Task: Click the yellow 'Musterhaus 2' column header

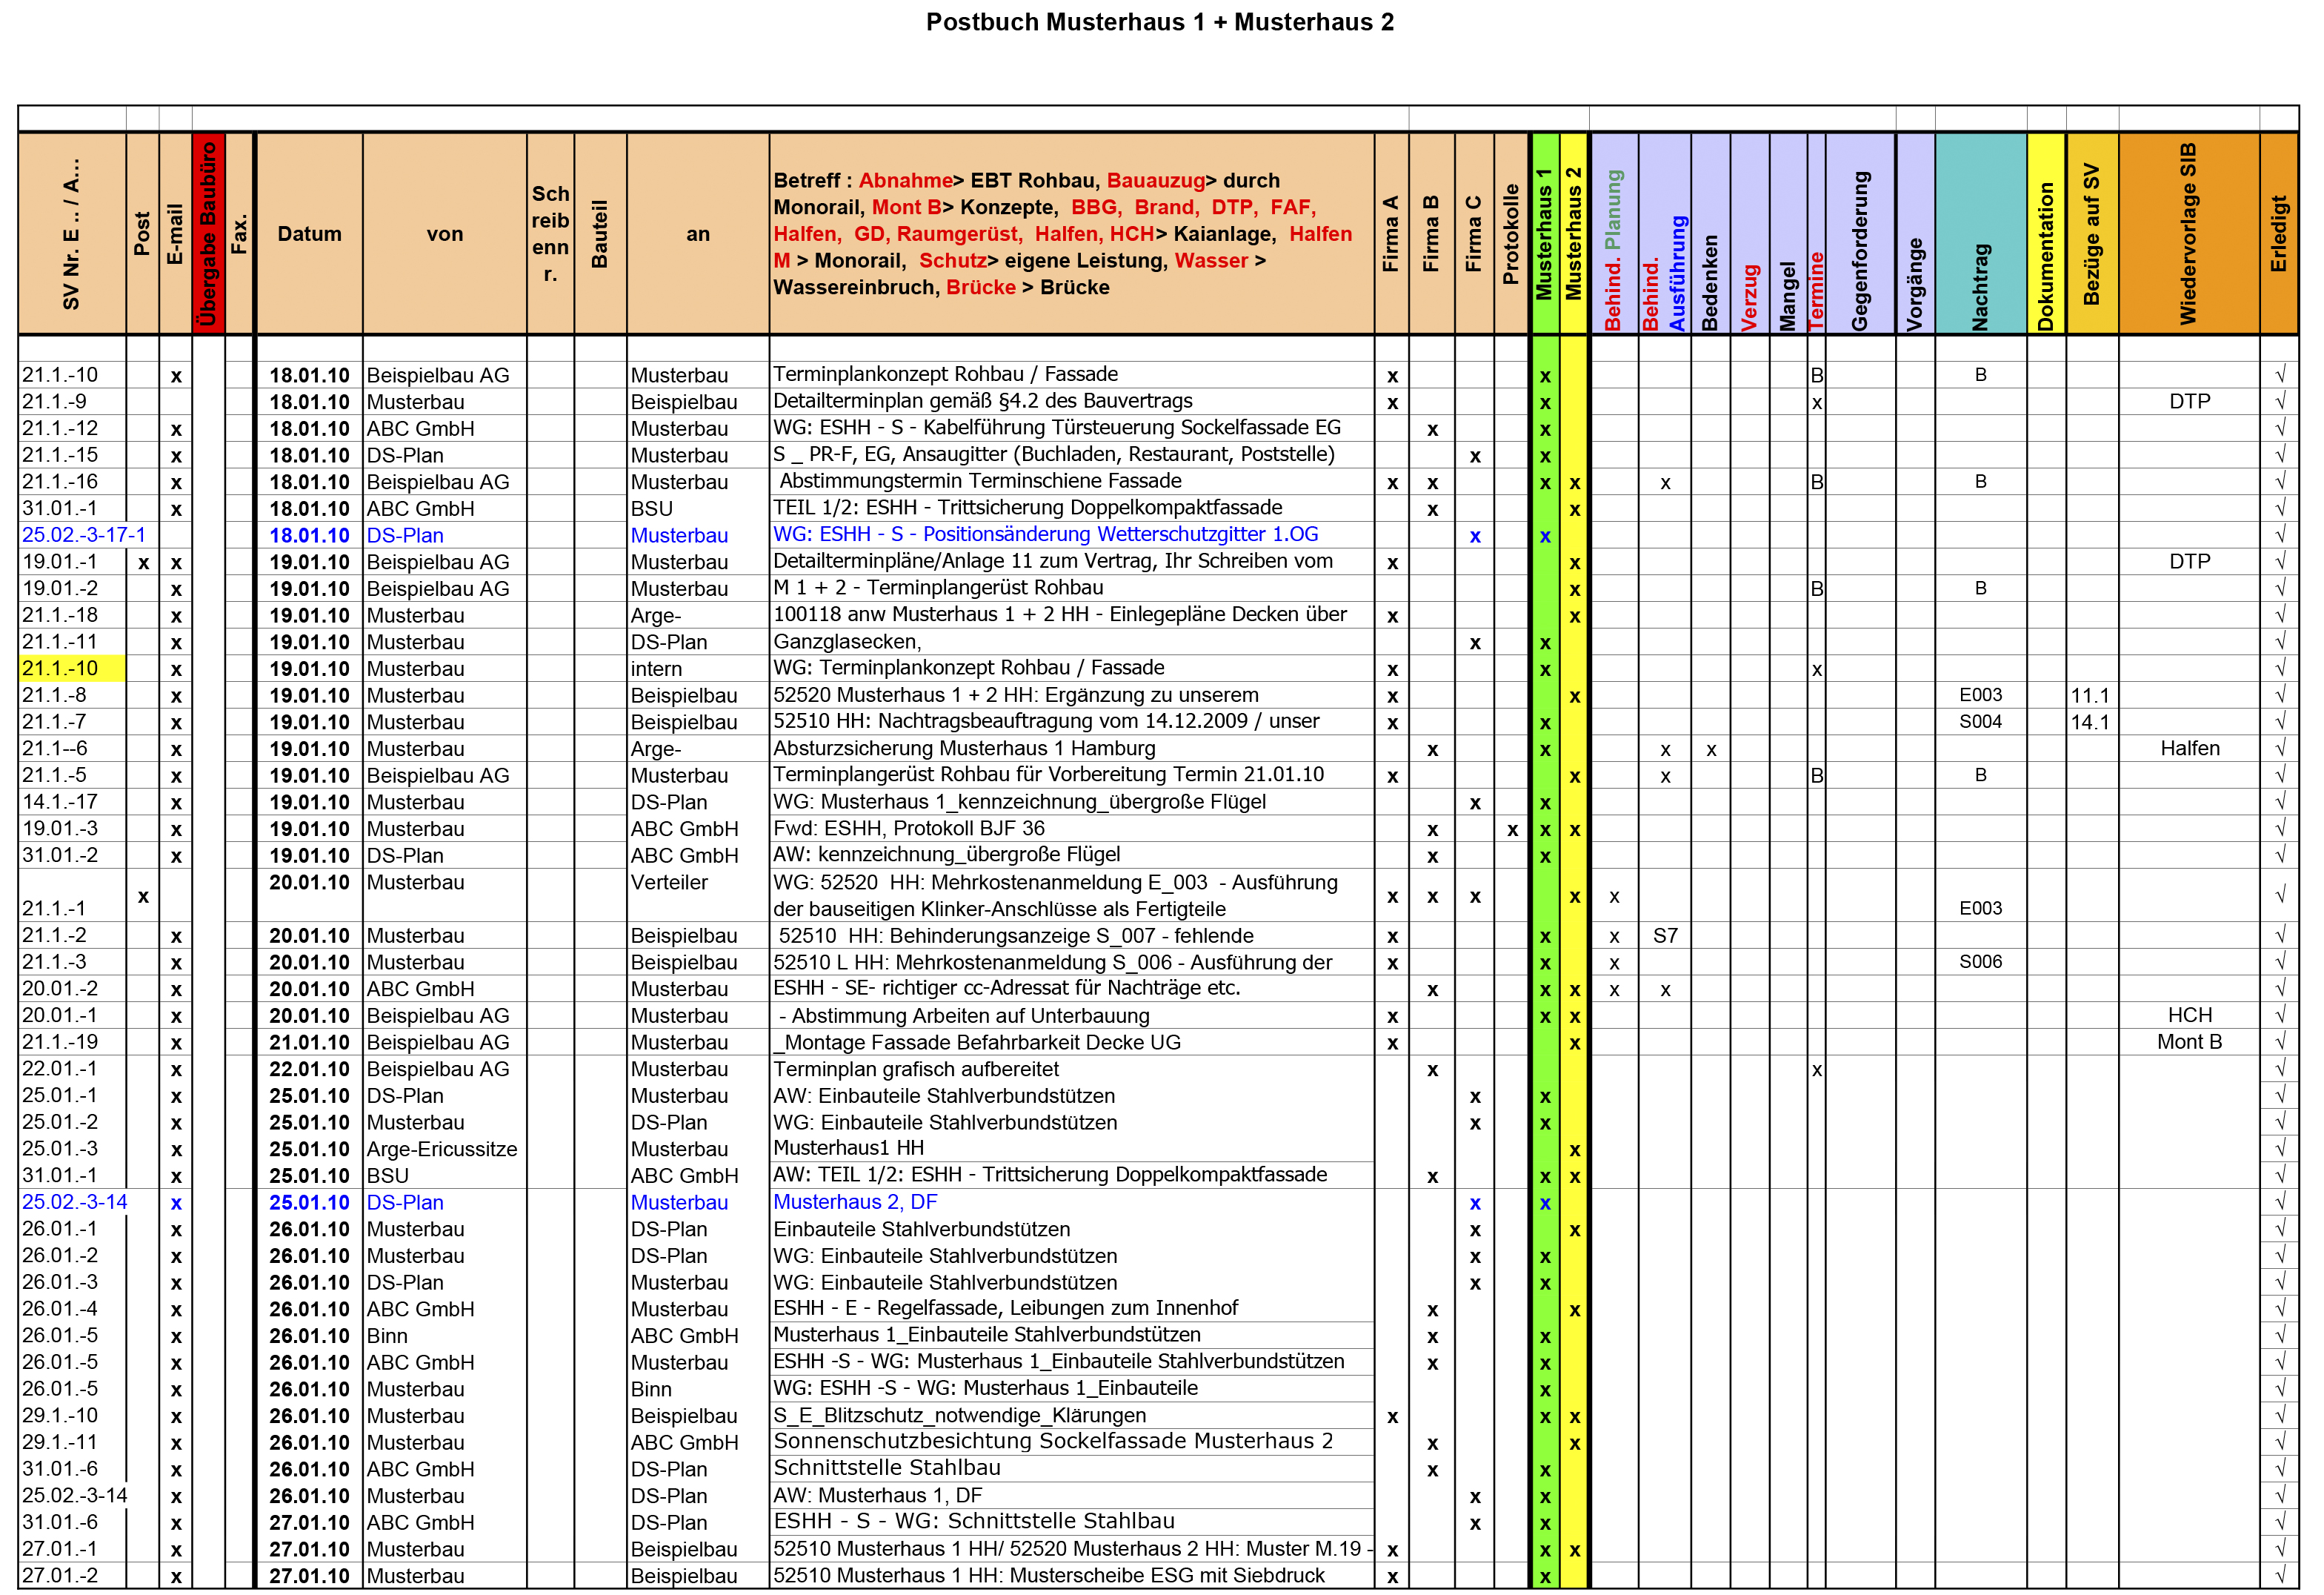Action: point(1574,233)
